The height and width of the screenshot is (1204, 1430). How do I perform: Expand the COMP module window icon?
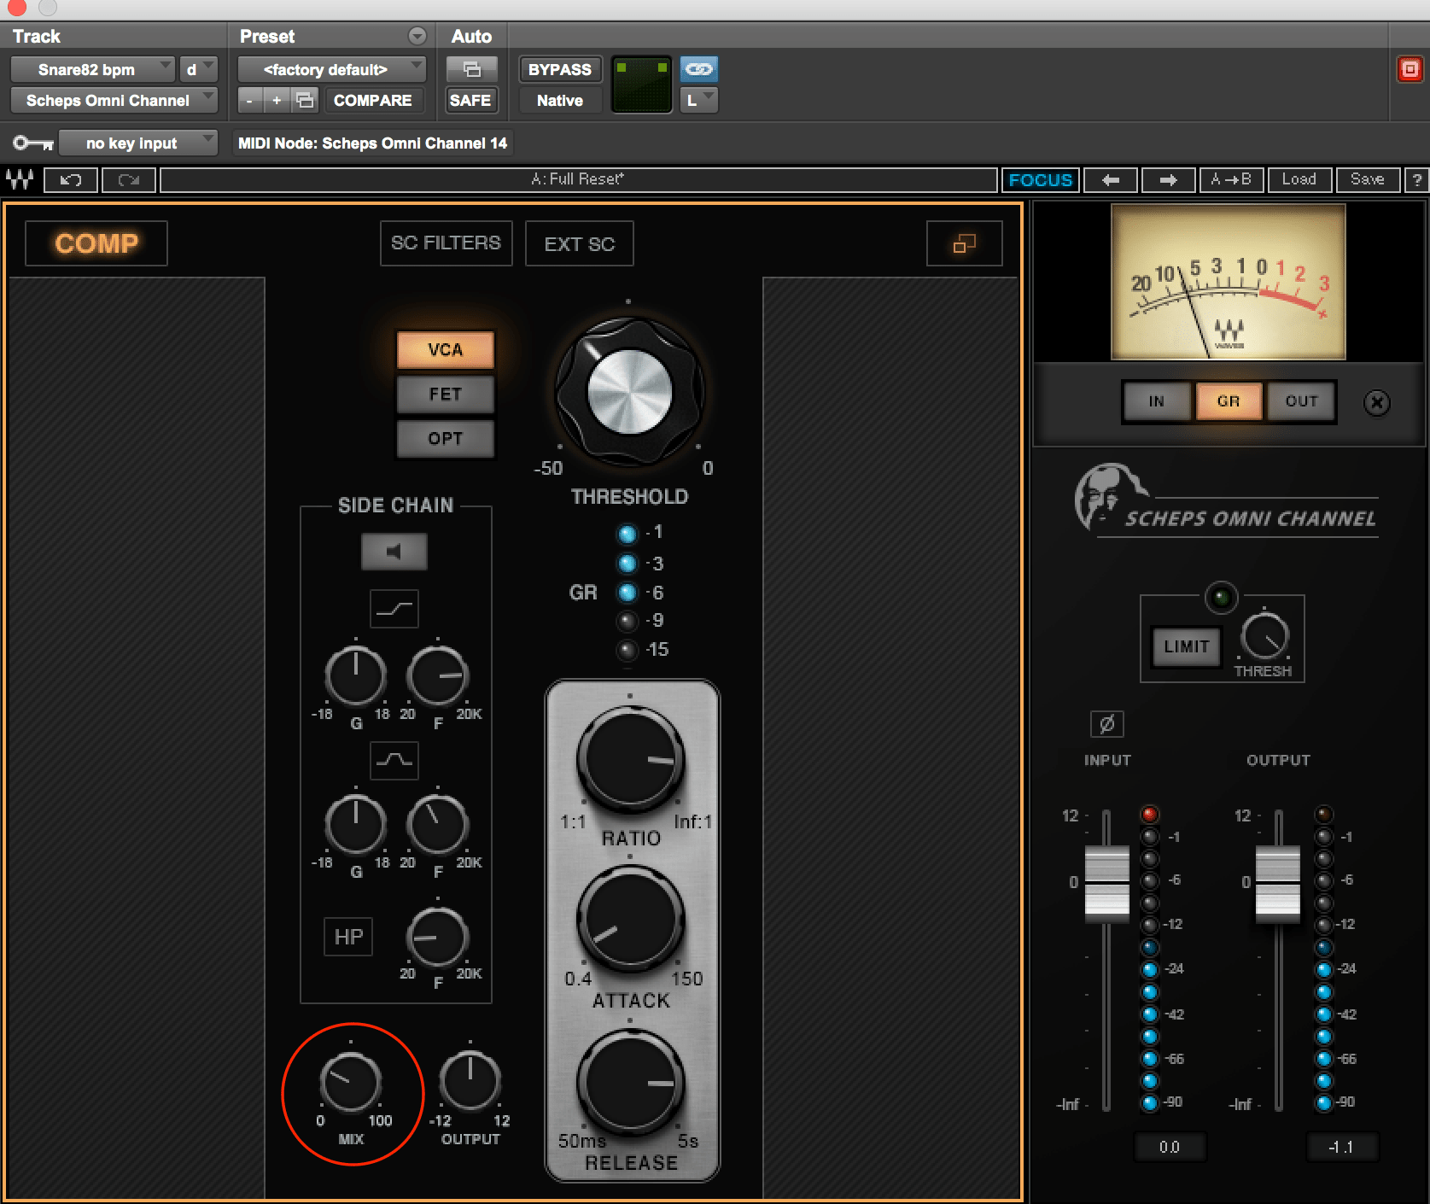[x=964, y=244]
